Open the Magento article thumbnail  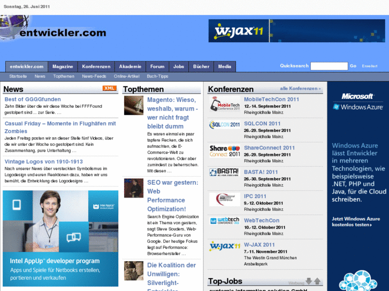[134, 105]
